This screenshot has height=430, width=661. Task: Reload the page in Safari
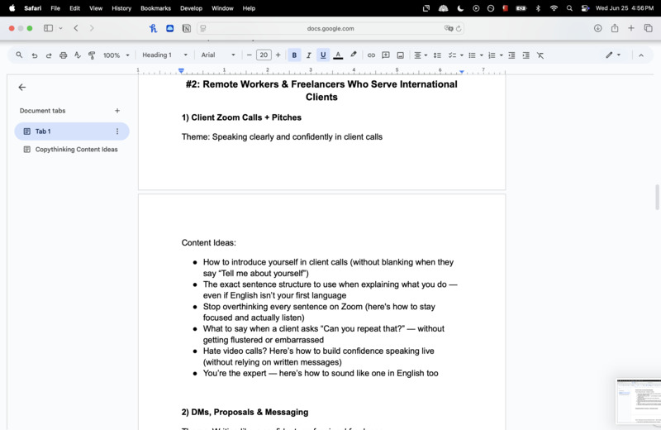pyautogui.click(x=459, y=28)
